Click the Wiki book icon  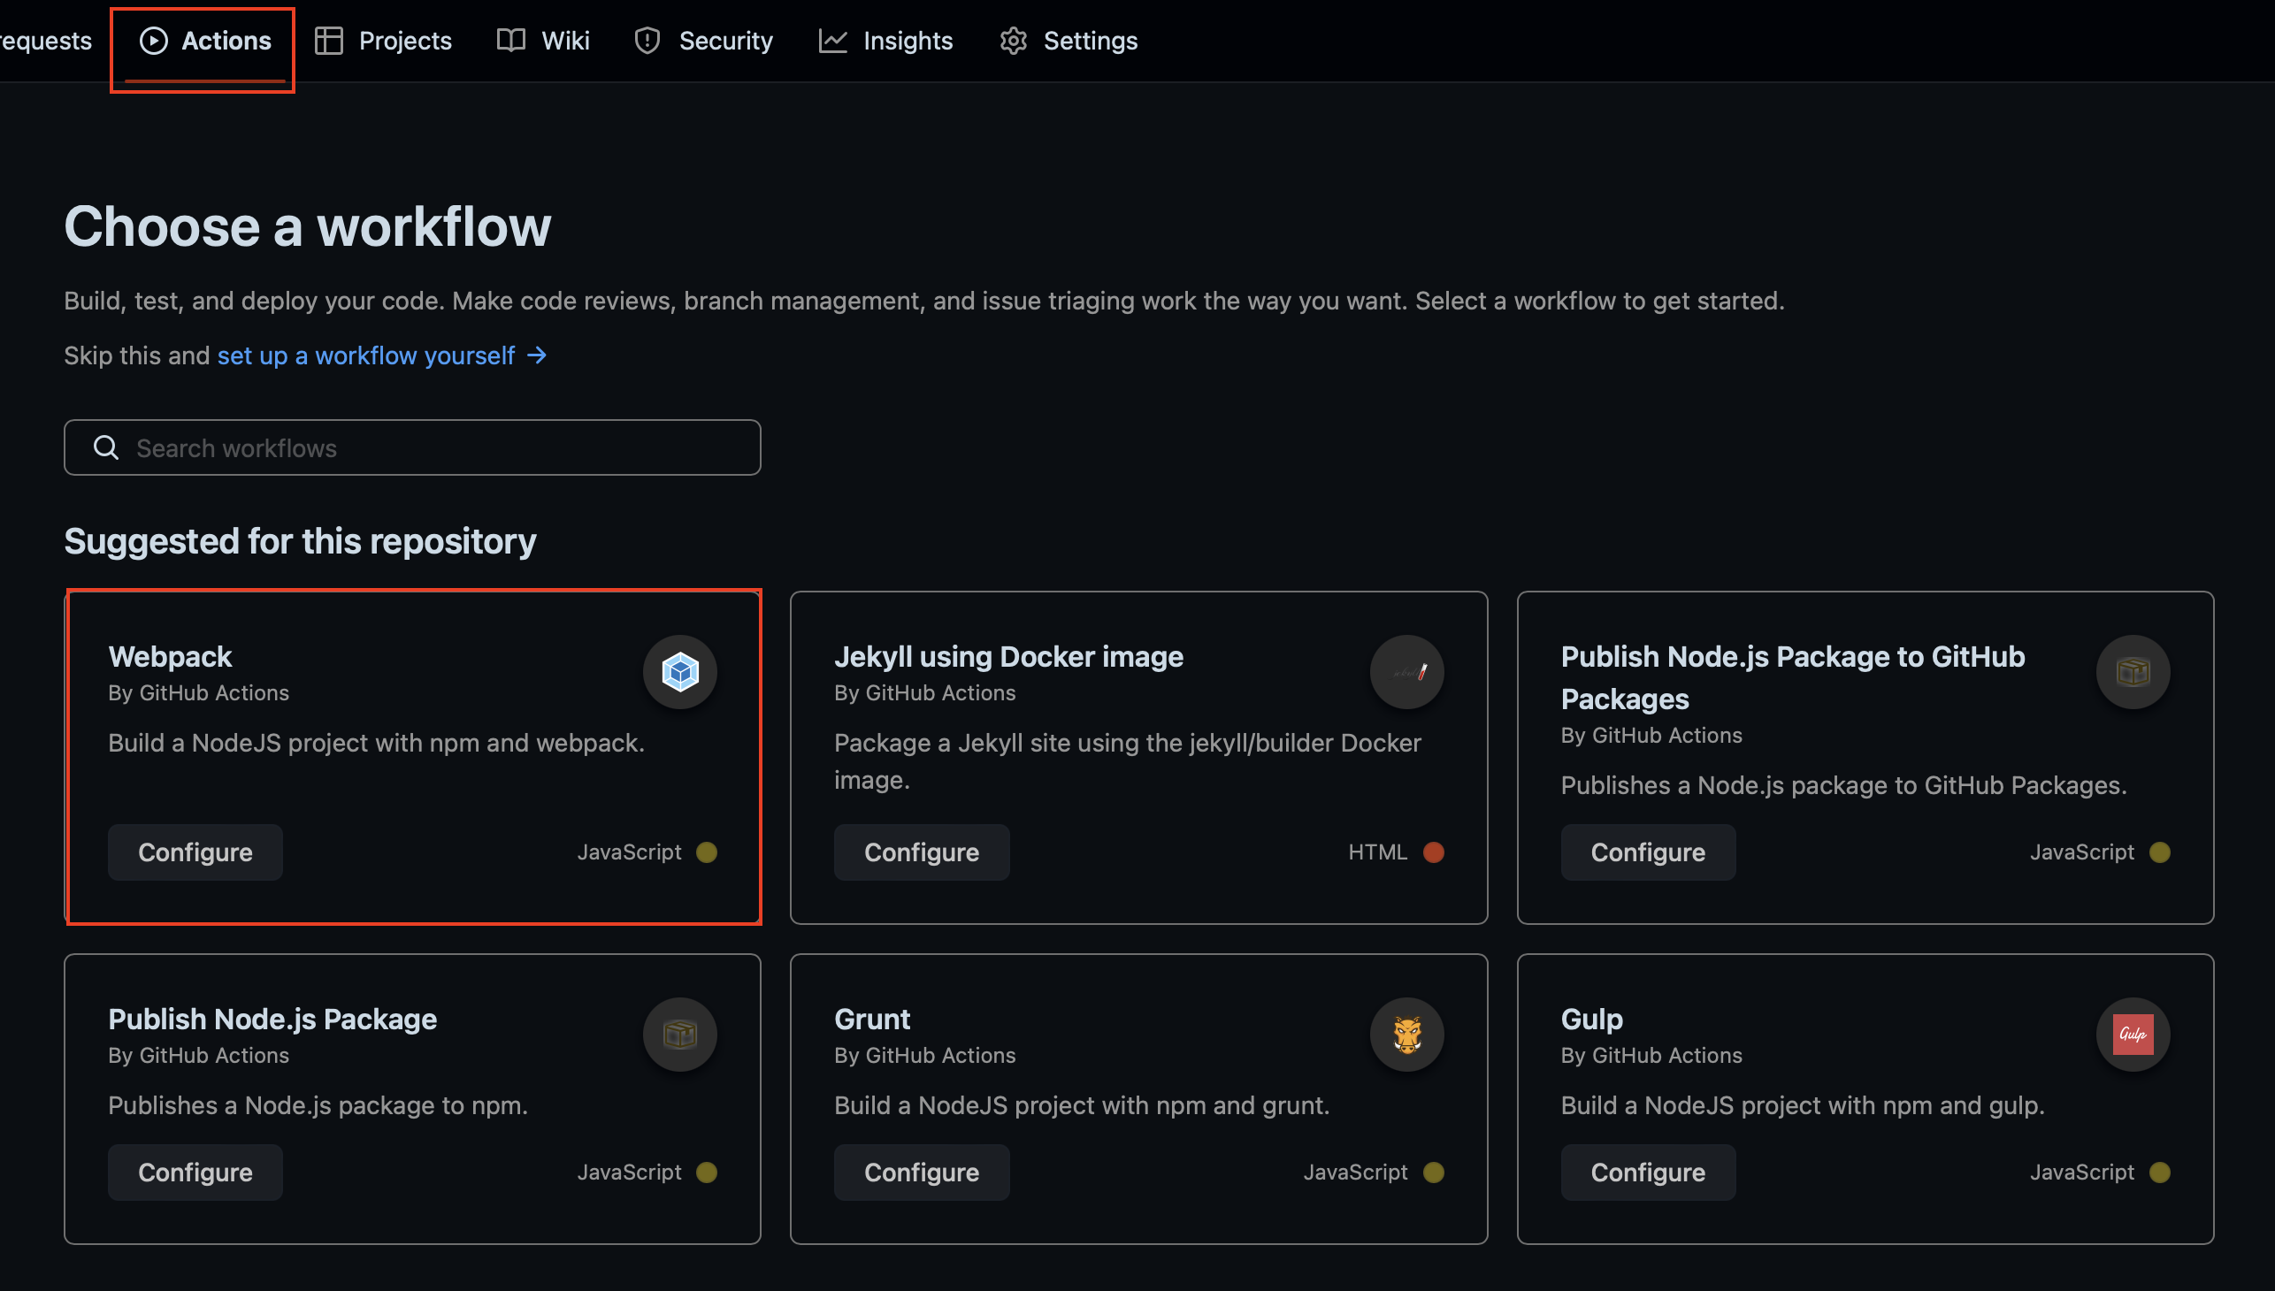pyautogui.click(x=511, y=41)
